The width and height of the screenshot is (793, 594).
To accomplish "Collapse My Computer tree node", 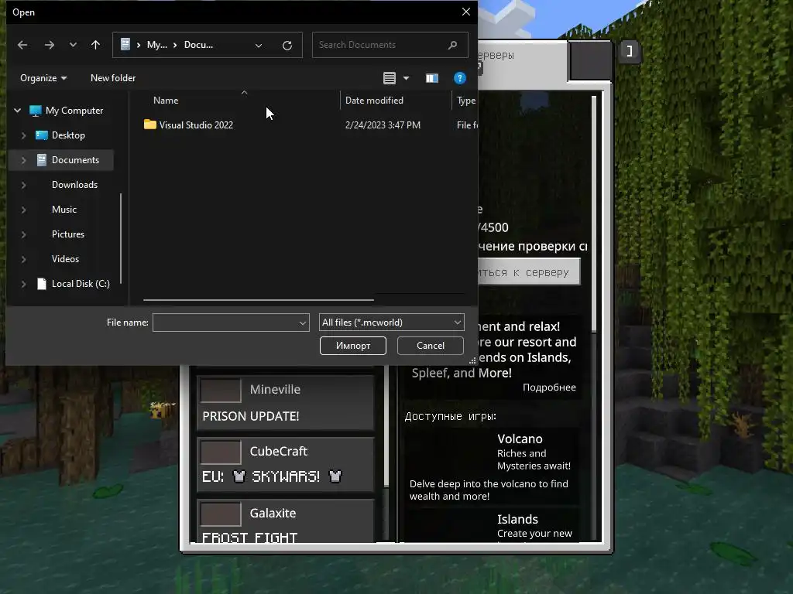I will click(18, 110).
